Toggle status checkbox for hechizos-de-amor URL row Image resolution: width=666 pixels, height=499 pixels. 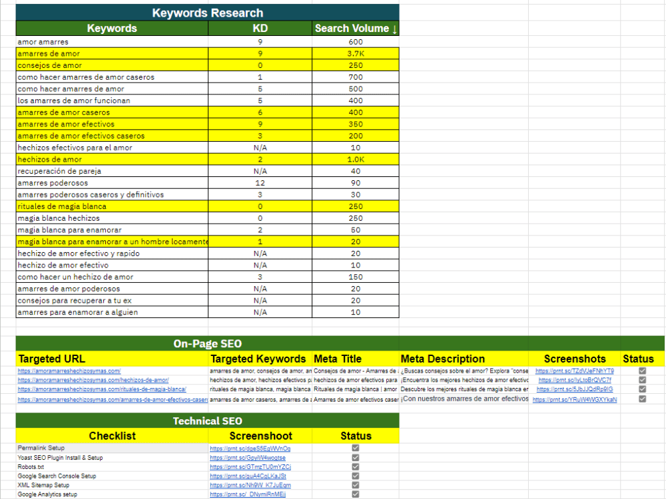(x=642, y=380)
